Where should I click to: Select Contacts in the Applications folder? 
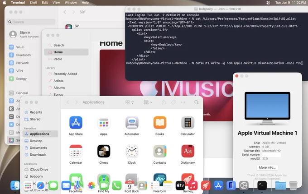pyautogui.click(x=160, y=151)
